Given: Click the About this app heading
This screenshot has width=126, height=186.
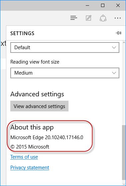Looking at the screenshot, I should (x=32, y=127).
